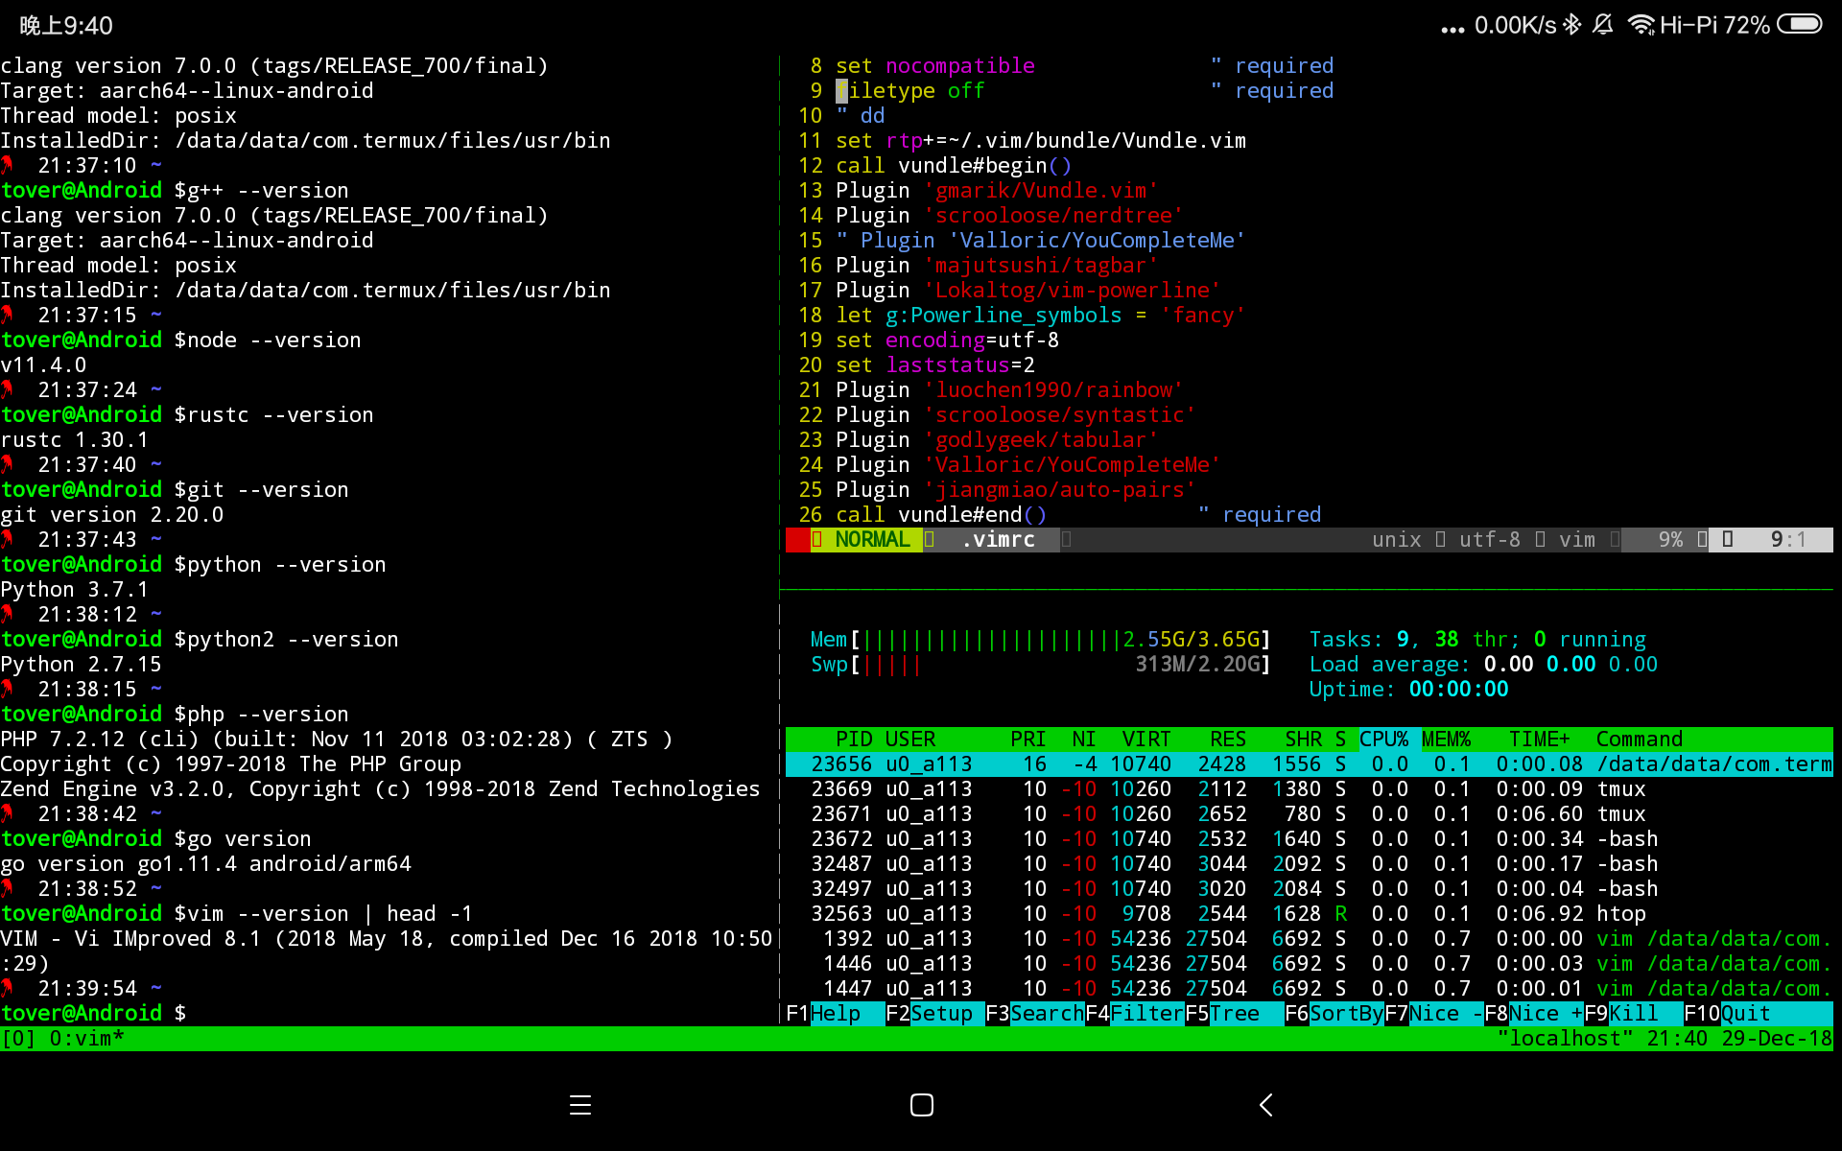Click the 9% position in vim statusline

tap(1670, 539)
